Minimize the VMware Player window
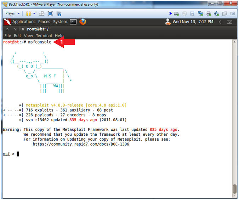The height and width of the screenshot is (200, 239). (x=212, y=3)
